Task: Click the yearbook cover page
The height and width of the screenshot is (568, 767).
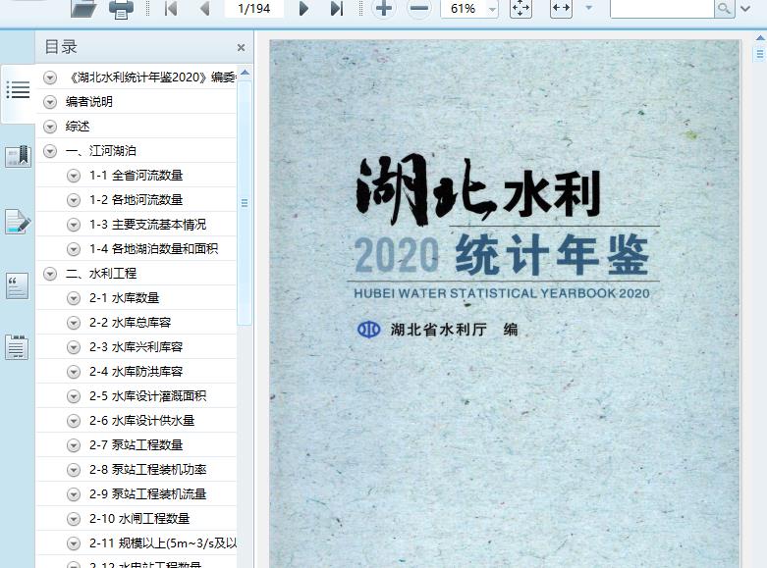Action: 505,303
